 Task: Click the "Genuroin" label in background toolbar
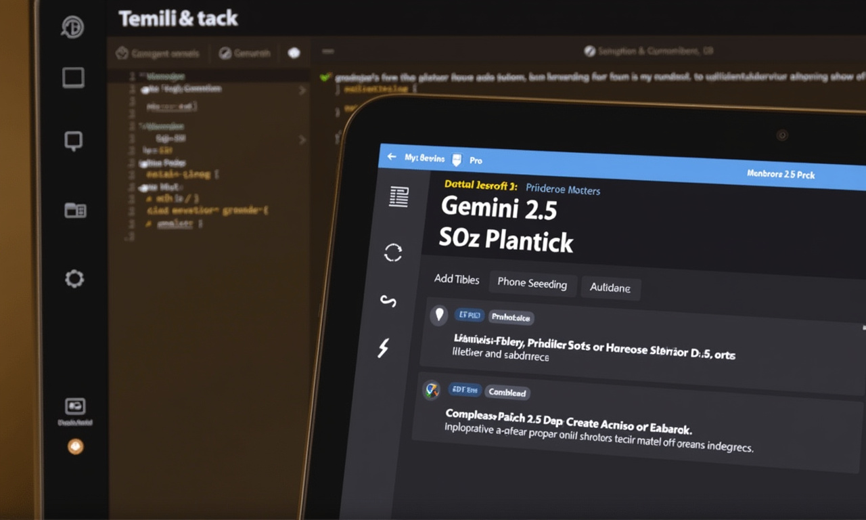click(x=252, y=53)
